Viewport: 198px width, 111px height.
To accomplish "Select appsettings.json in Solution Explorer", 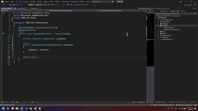I will [x=167, y=35].
